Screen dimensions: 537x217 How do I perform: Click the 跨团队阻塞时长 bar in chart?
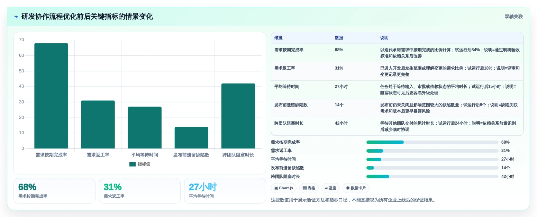238,116
